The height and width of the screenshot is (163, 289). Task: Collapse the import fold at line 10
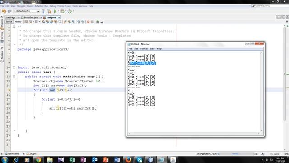click(14, 67)
